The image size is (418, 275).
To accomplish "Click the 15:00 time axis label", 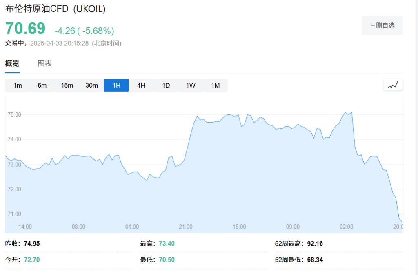I will click(239, 227).
